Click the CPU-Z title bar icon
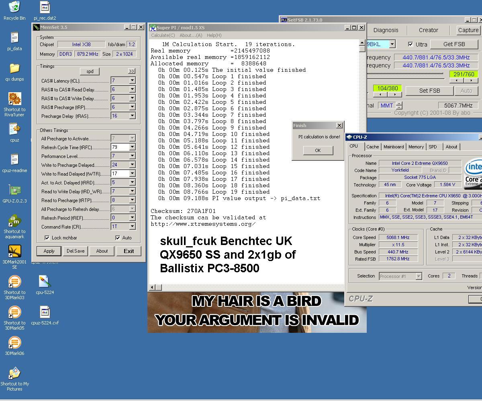The width and height of the screenshot is (482, 401). 349,137
